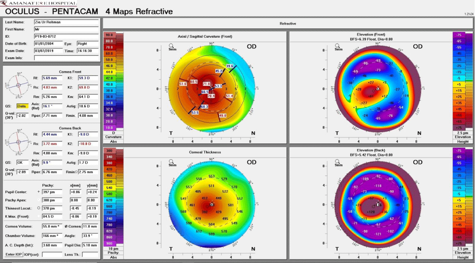This screenshot has height=263, width=475.
Task: Click the magnifier icon on the Elevation (Back) map
Action: [x=338, y=161]
